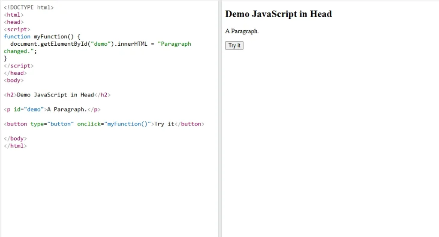439x237 pixels.
Task: Click the green "changed."; string line
Action: [20, 51]
